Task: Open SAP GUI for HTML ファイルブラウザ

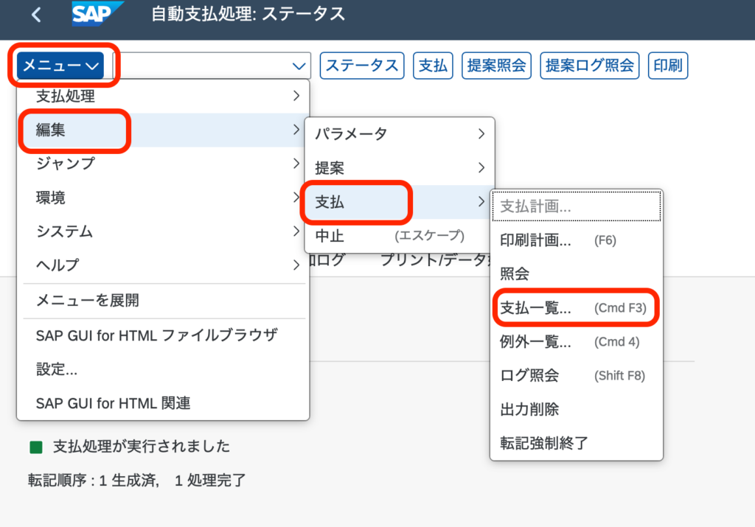Action: coord(163,335)
